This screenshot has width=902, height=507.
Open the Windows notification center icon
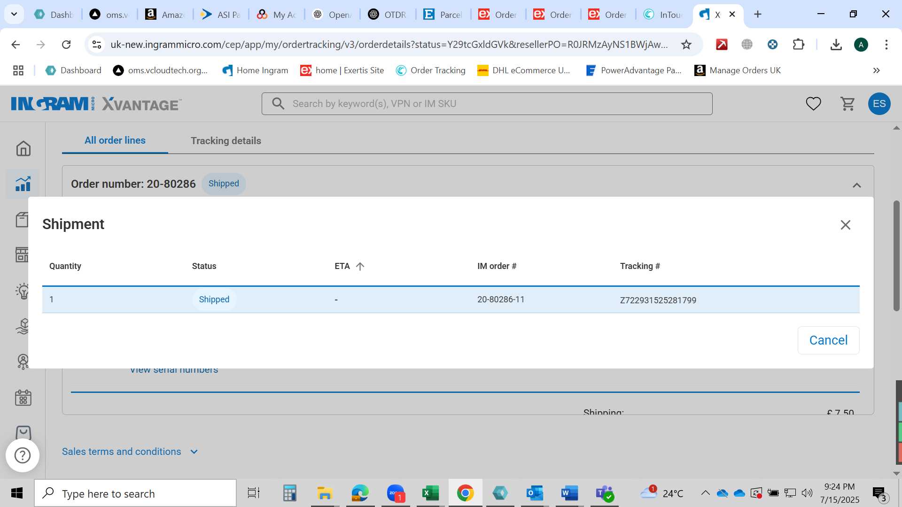(x=879, y=493)
